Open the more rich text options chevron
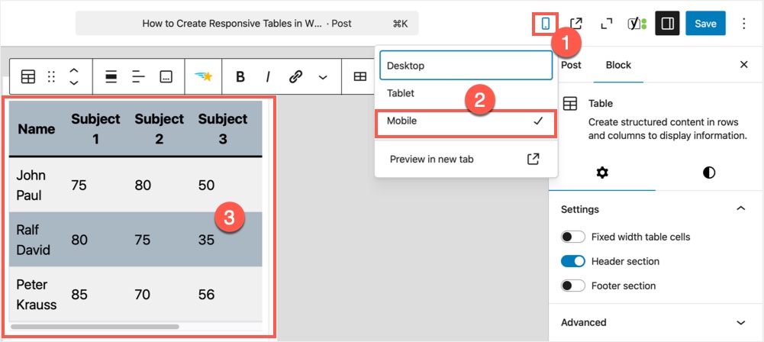 coord(323,77)
